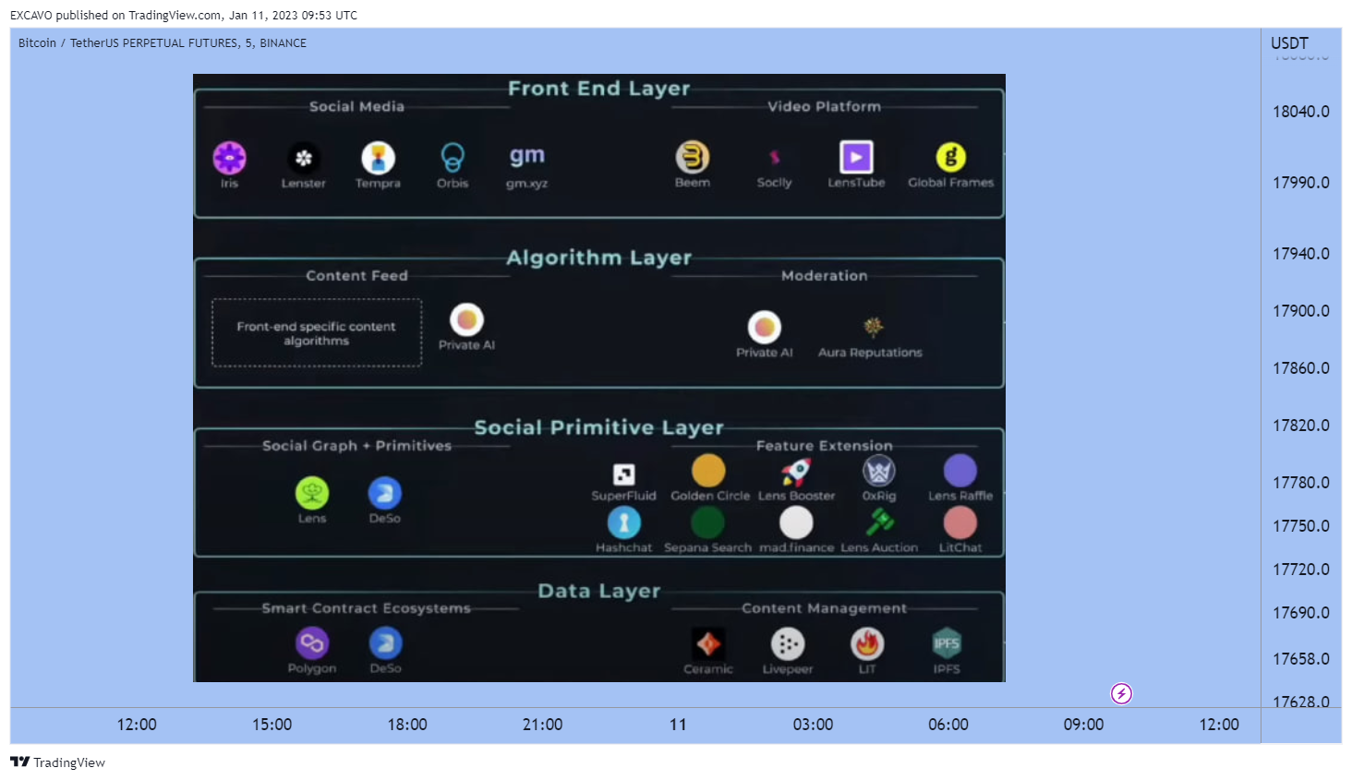Click the 09:00 time axis label
The height and width of the screenshot is (780, 1352).
click(1084, 725)
